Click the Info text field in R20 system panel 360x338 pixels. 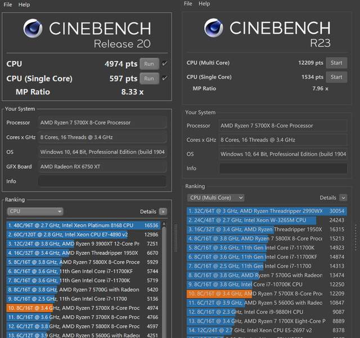pos(102,181)
